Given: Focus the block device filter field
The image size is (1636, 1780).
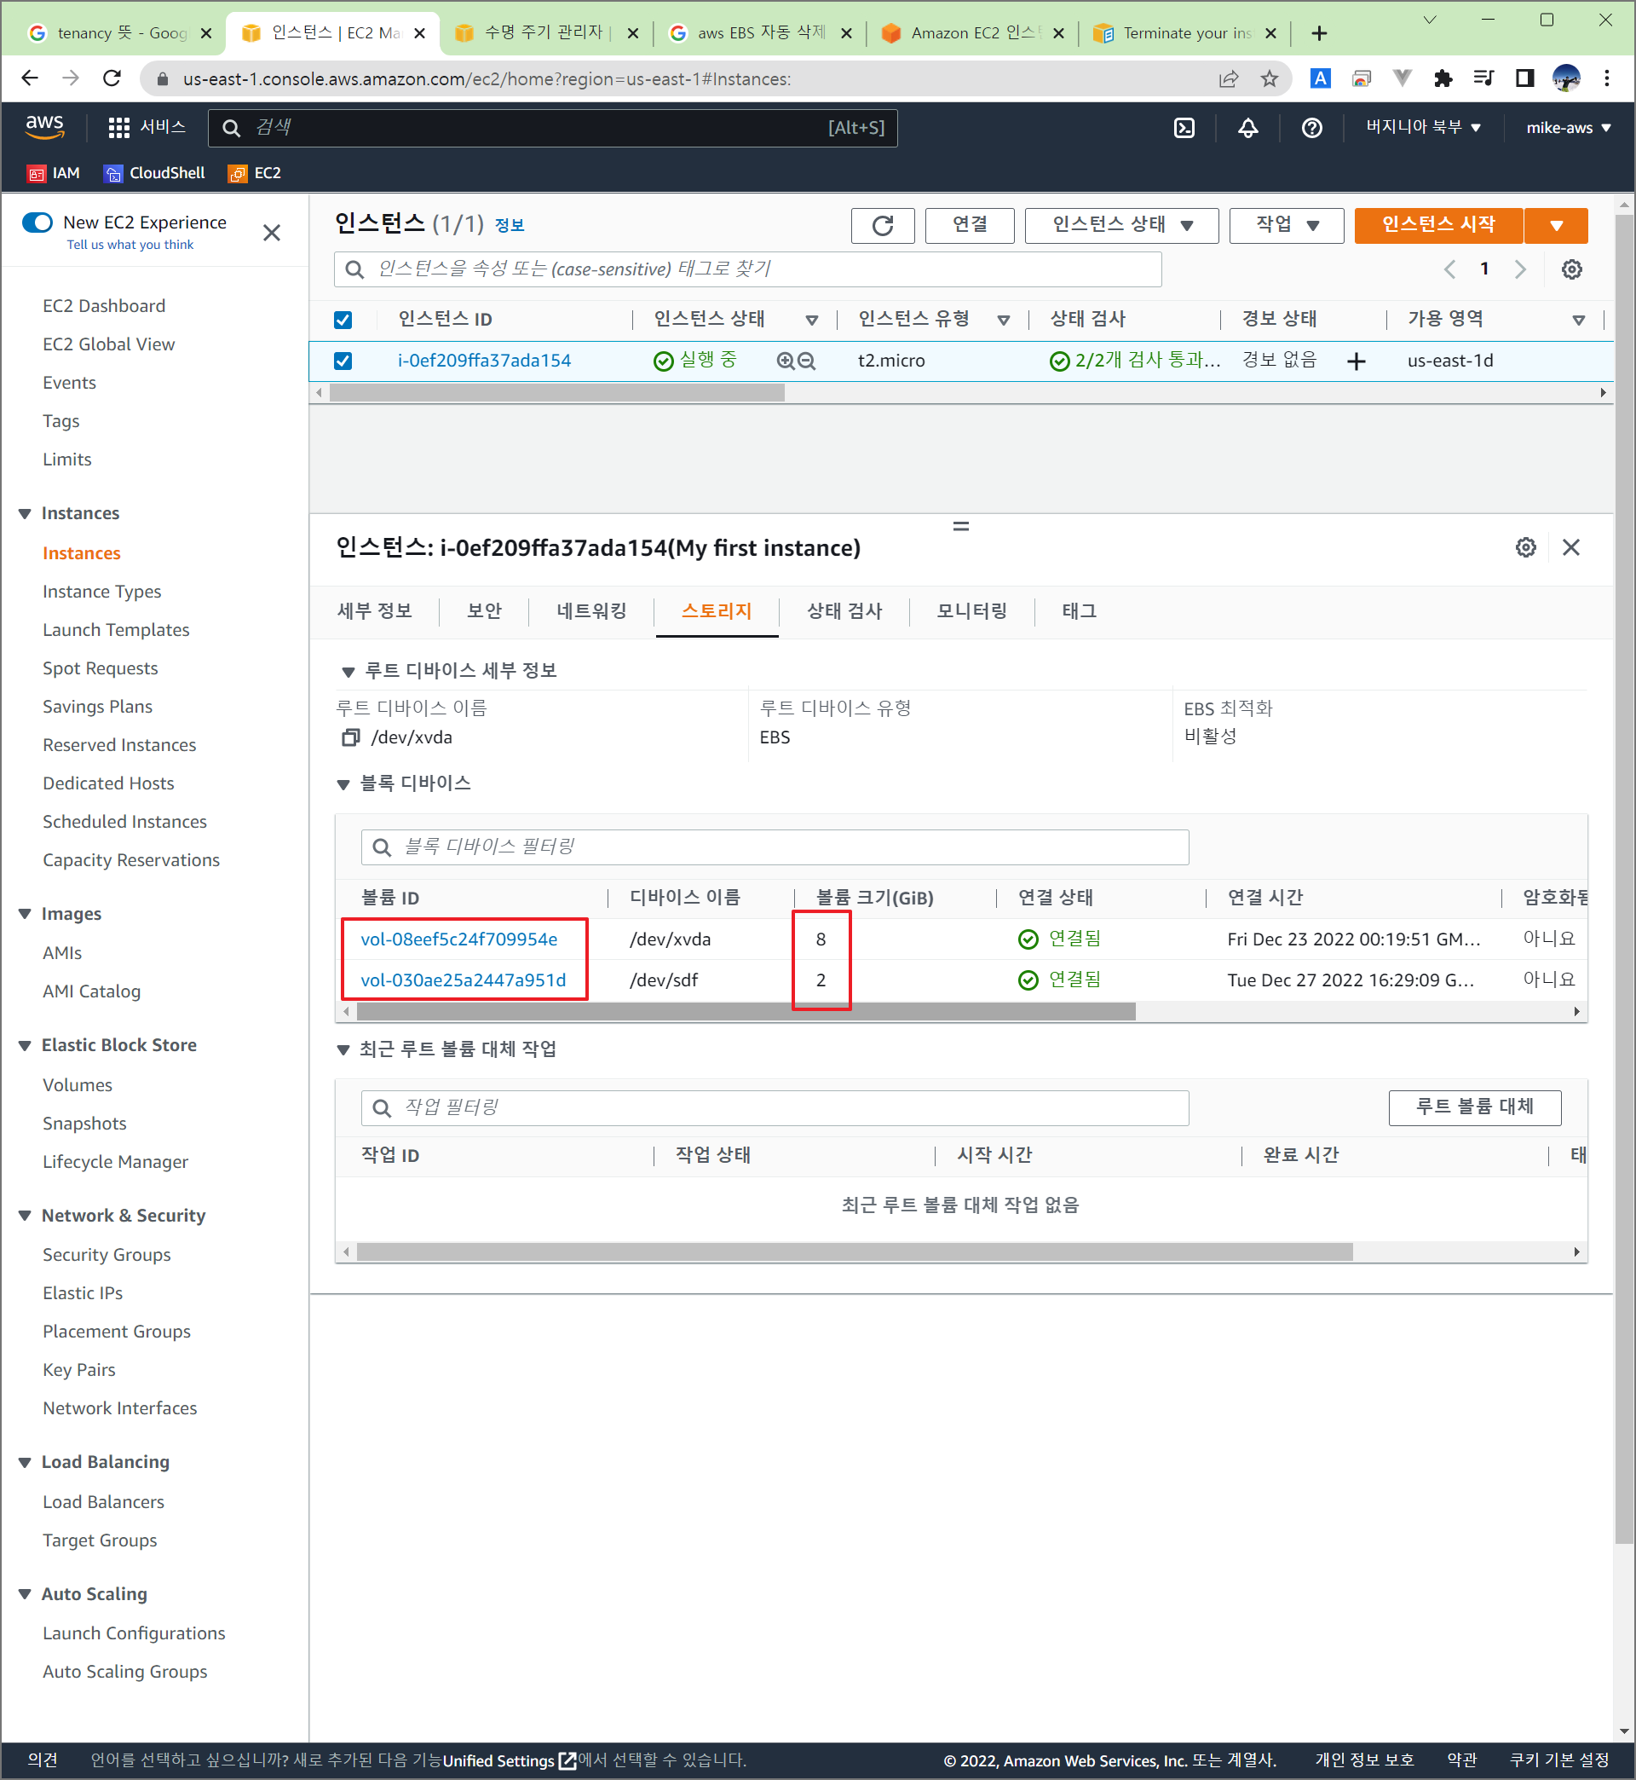Looking at the screenshot, I should pyautogui.click(x=775, y=847).
